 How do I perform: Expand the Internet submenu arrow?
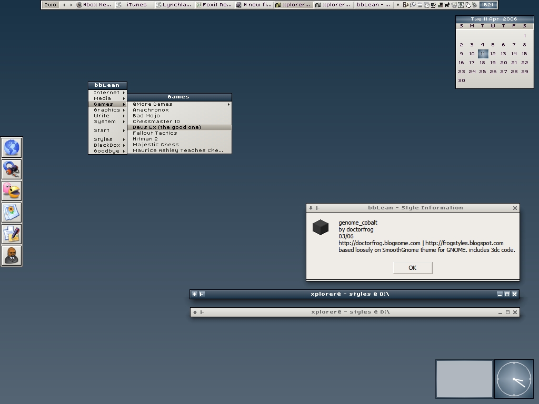pyautogui.click(x=124, y=93)
